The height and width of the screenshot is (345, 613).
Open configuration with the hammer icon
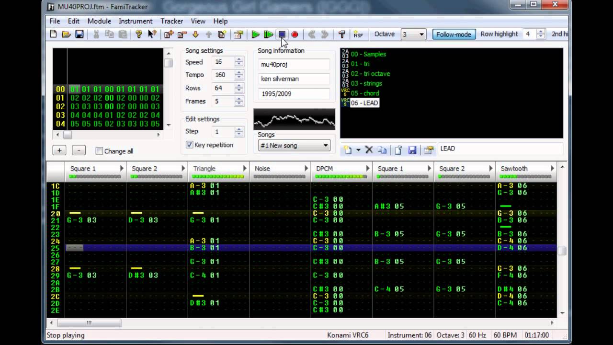tap(342, 34)
